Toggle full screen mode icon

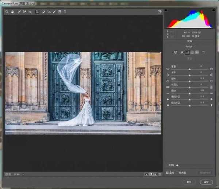click(160, 12)
